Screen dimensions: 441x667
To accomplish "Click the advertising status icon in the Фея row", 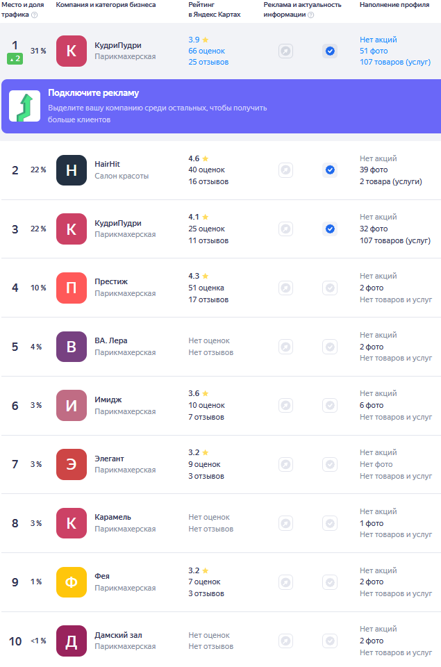I will (285, 582).
